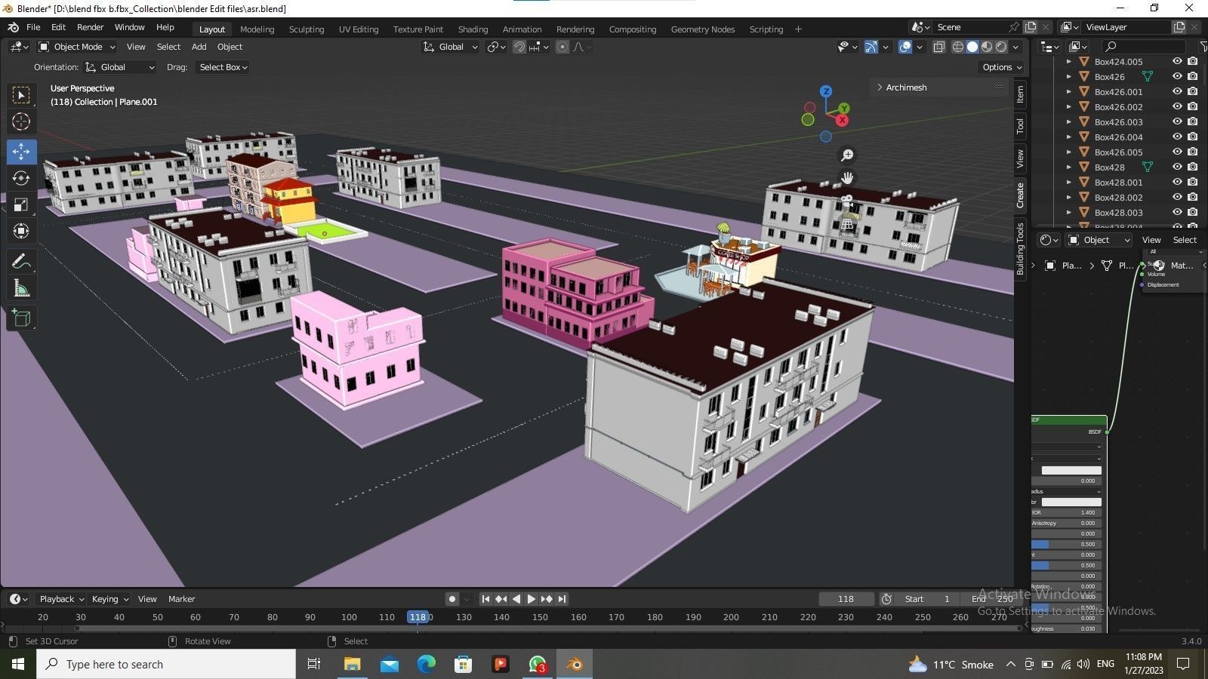Toggle X-ray view

pos(939,47)
